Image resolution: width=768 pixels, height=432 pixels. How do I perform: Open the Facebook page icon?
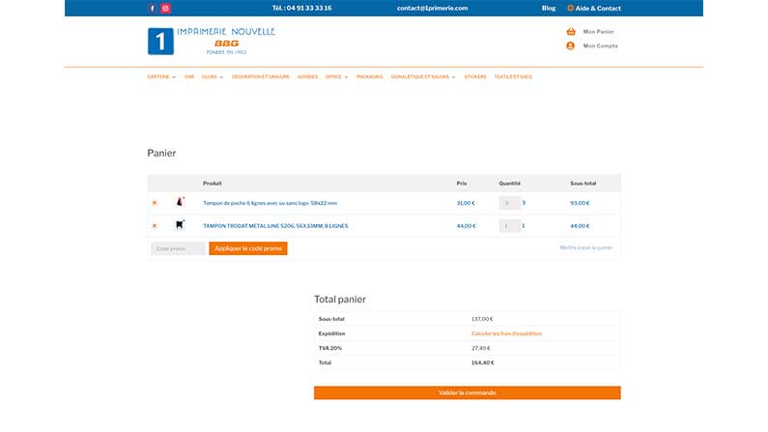coord(152,8)
